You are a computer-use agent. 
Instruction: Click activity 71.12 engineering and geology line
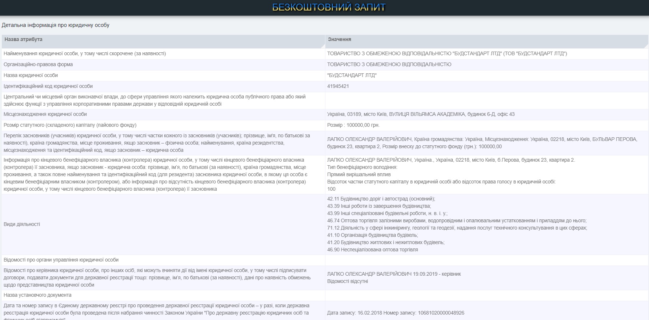pos(457,228)
